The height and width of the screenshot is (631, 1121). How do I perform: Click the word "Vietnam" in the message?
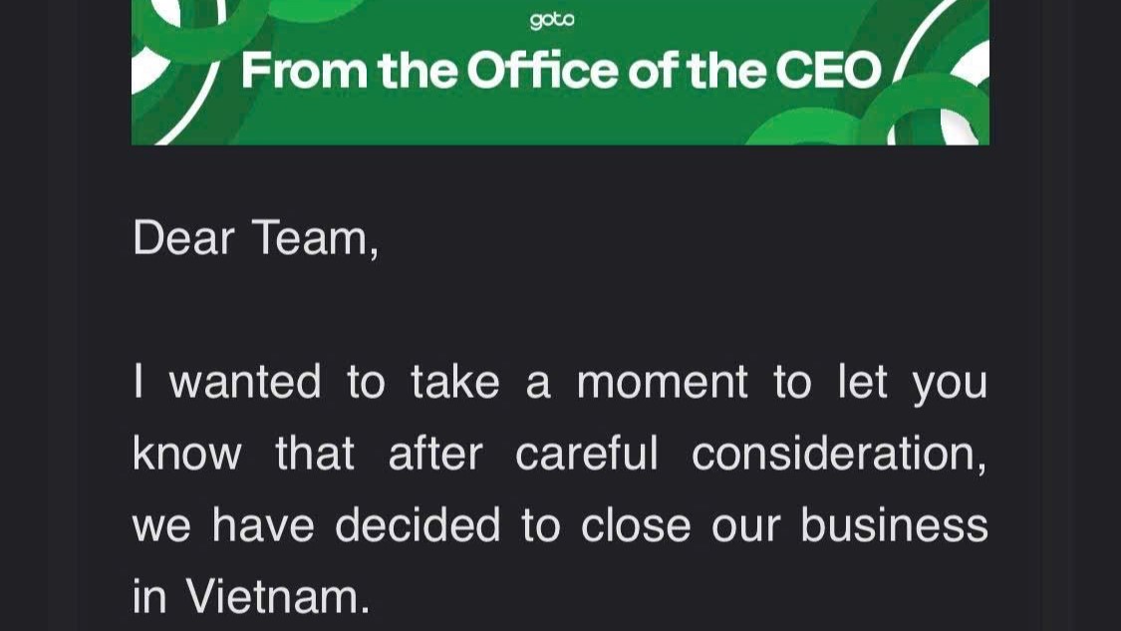(277, 596)
